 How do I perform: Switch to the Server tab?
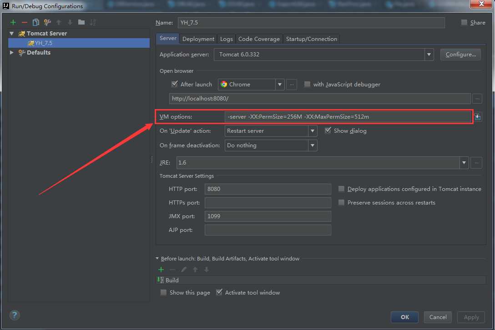tap(167, 38)
